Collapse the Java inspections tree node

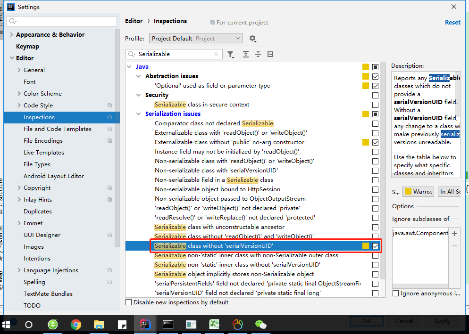tap(129, 66)
